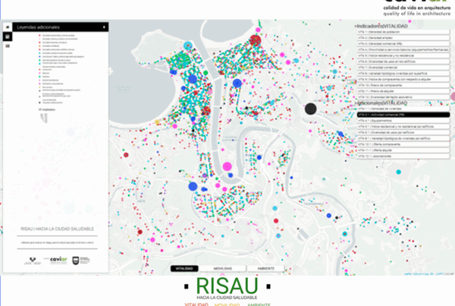Open the third sidebar tab icon
Viewport: 455px width, 306px height.
8,46
